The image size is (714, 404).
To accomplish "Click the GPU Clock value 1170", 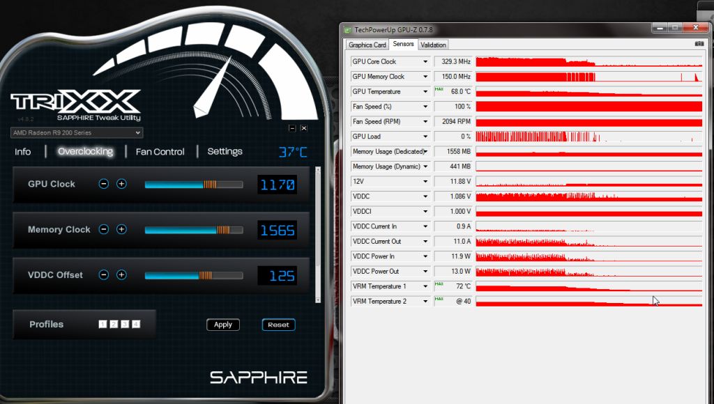I will [x=278, y=185].
